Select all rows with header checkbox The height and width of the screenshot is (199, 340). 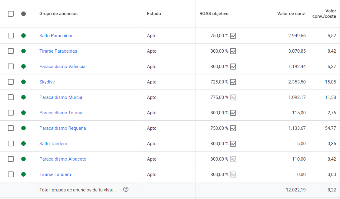click(x=11, y=14)
